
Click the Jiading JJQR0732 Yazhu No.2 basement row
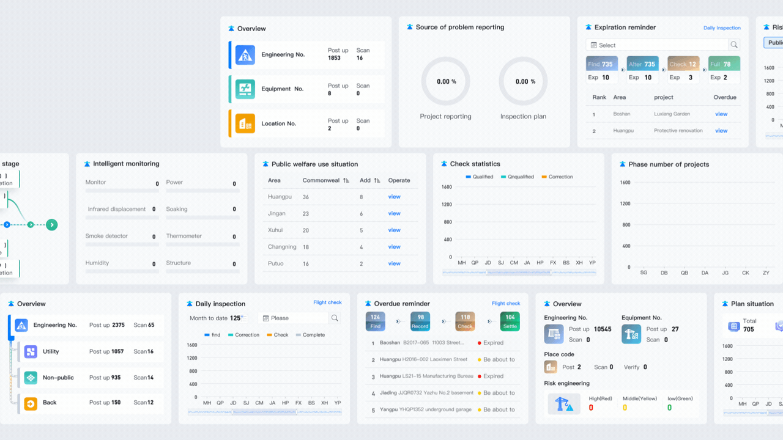[443, 393]
